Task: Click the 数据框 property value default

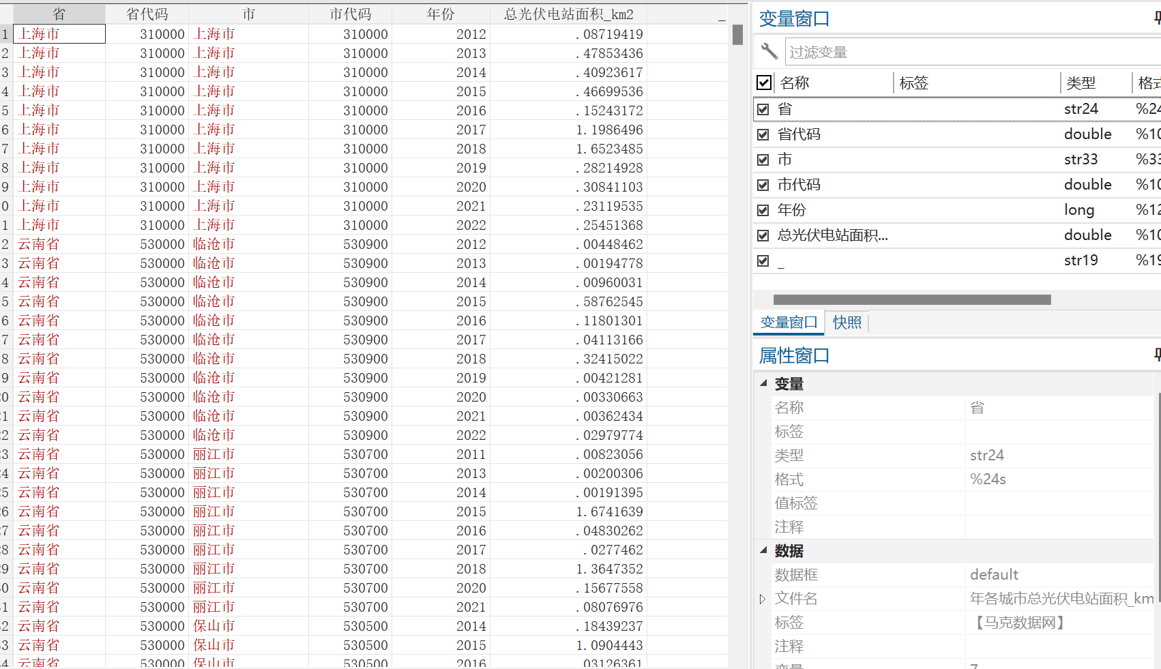Action: click(x=994, y=575)
